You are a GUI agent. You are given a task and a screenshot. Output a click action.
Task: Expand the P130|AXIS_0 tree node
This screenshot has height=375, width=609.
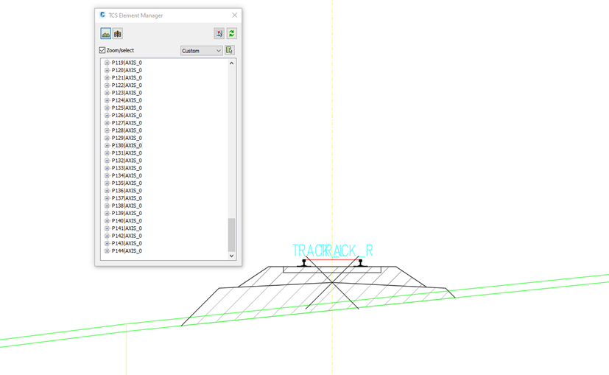(107, 146)
